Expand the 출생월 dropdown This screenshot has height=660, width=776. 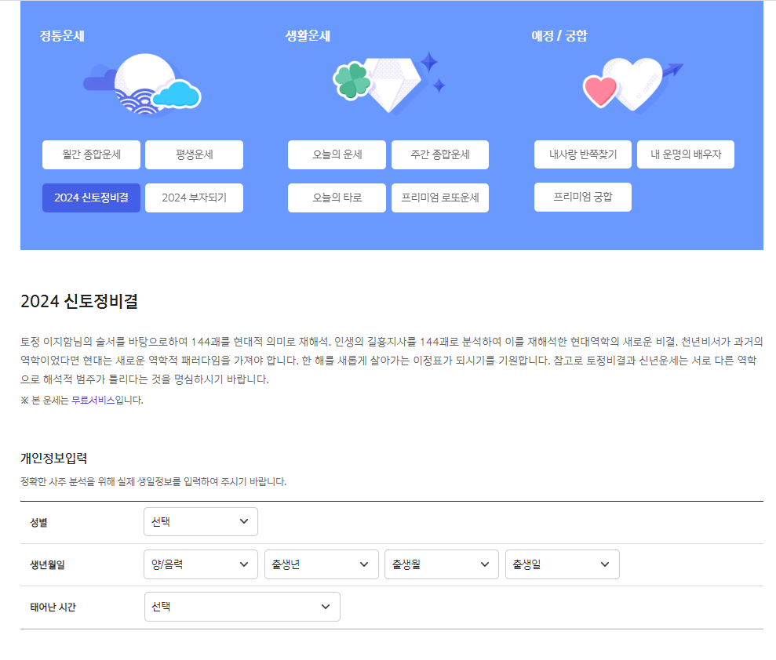click(x=442, y=564)
